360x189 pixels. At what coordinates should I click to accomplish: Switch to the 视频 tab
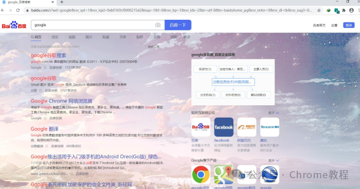click(72, 37)
